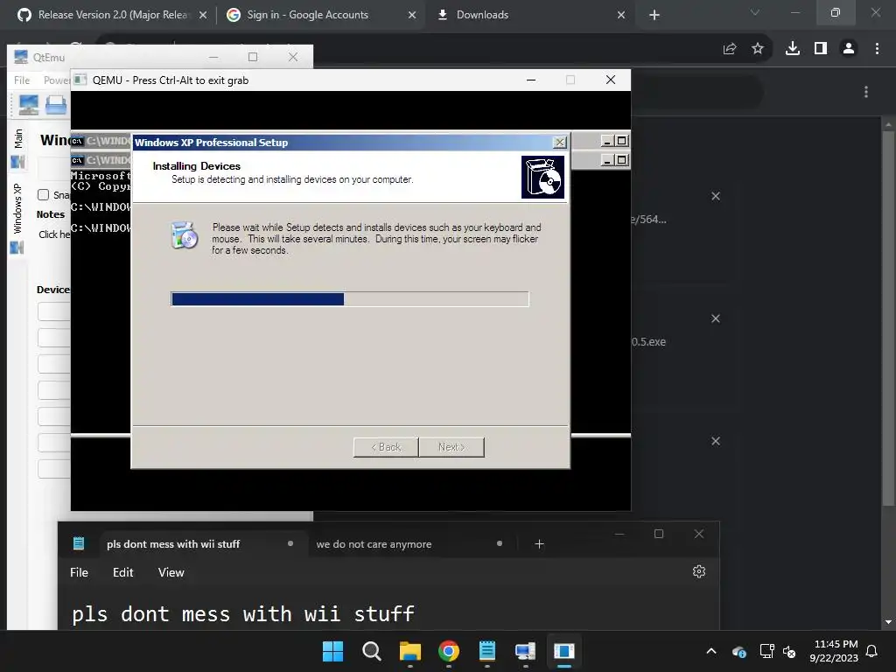Open Notepad settings gear
The image size is (896, 672).
coord(699,571)
